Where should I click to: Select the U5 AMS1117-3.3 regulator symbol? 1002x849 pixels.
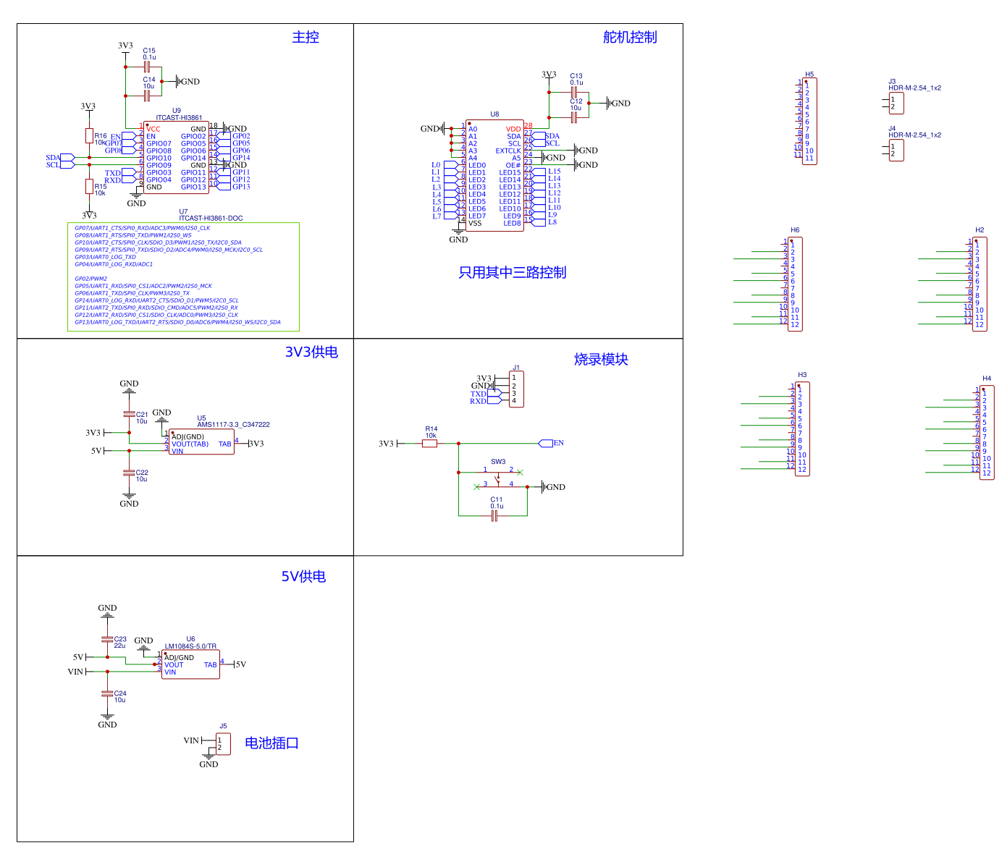click(x=201, y=442)
